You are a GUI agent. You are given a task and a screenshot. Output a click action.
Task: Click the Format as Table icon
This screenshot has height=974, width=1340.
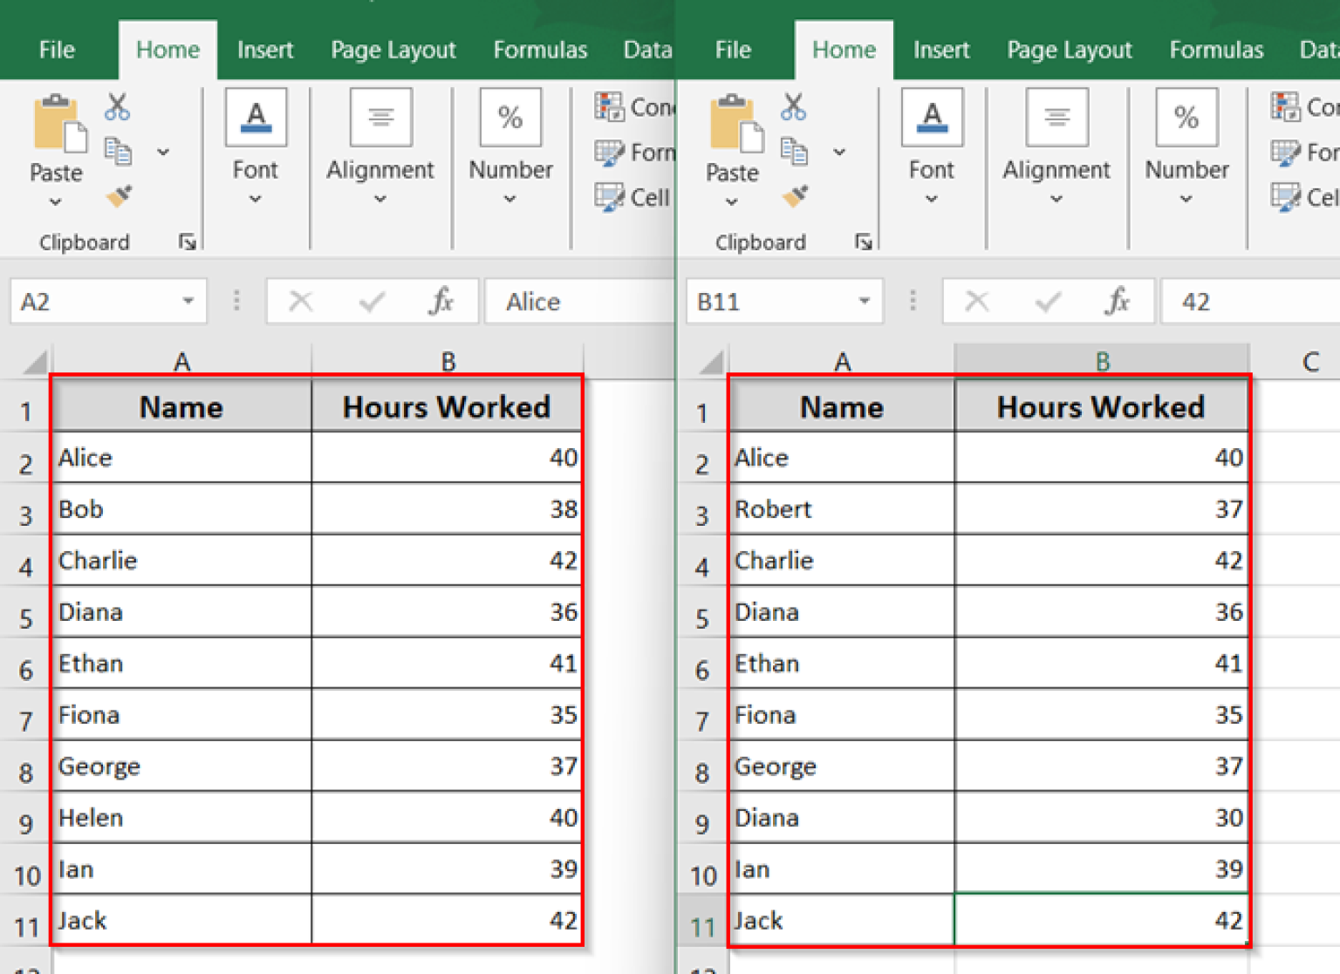[x=608, y=152]
